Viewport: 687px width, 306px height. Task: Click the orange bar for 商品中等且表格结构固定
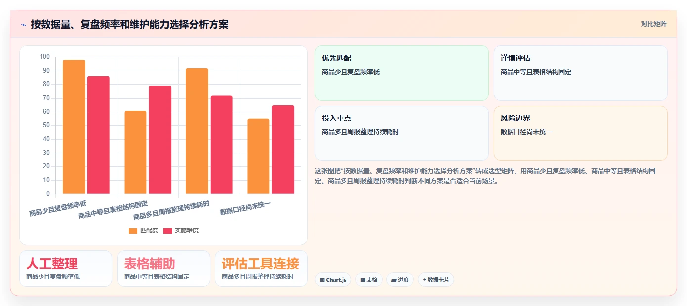(135, 152)
